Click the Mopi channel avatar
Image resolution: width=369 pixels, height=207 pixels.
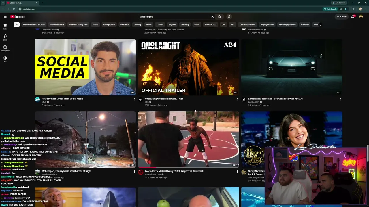point(37,100)
